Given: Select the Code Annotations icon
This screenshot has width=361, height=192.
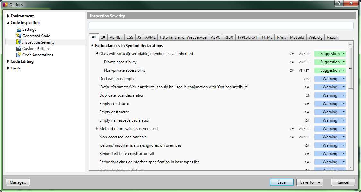Looking at the screenshot, I should tap(19, 55).
